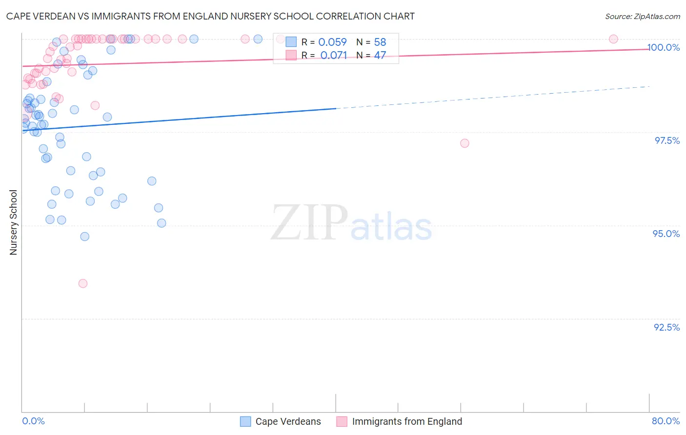Click the blue R = 0.059 legend box
This screenshot has width=686, height=435.
[x=291, y=42]
